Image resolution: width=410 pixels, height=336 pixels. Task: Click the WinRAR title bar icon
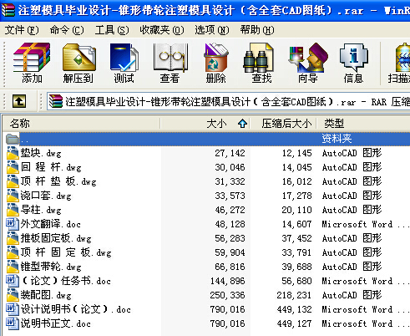[x=8, y=10]
